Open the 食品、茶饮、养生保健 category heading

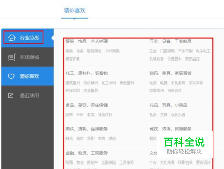click(x=86, y=105)
